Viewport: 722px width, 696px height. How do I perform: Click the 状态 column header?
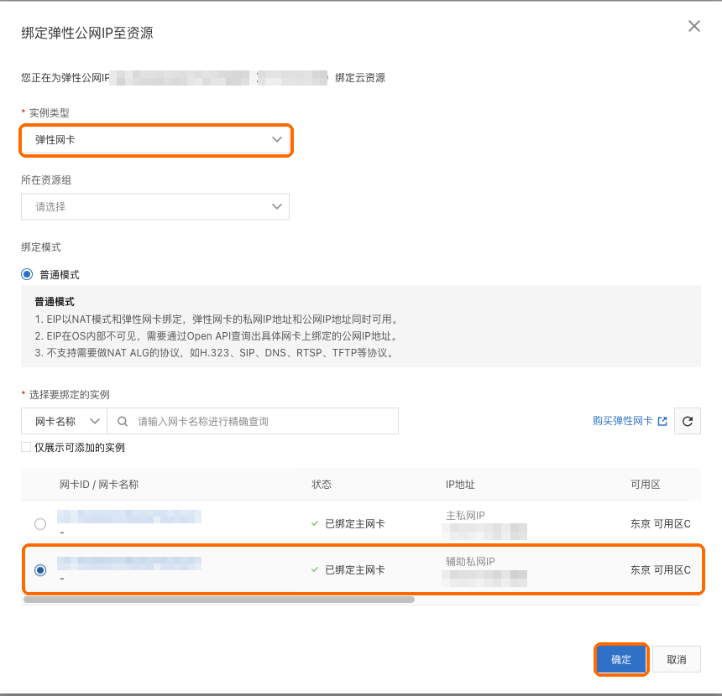pyautogui.click(x=322, y=485)
